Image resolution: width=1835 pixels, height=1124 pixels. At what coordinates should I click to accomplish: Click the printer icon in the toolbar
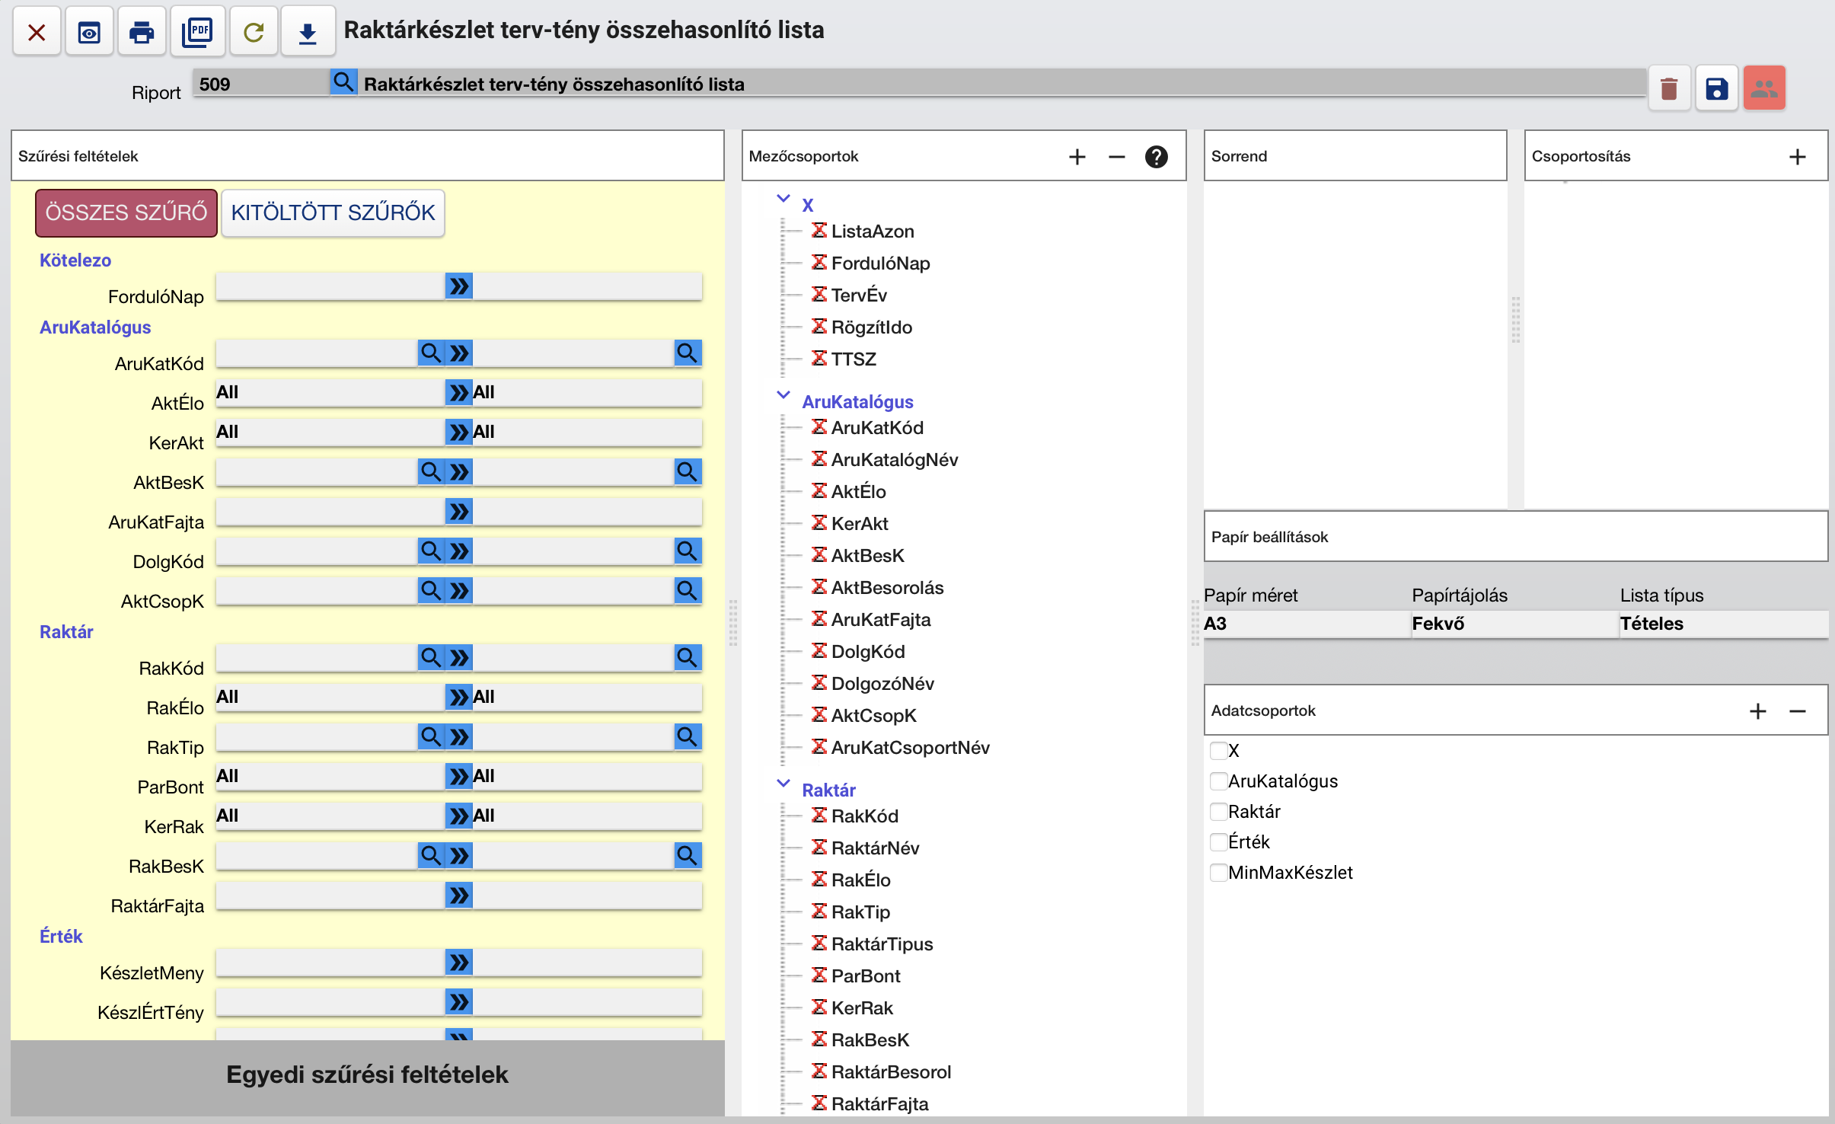(x=141, y=32)
